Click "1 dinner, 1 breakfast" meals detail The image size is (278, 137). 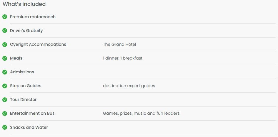click(123, 58)
